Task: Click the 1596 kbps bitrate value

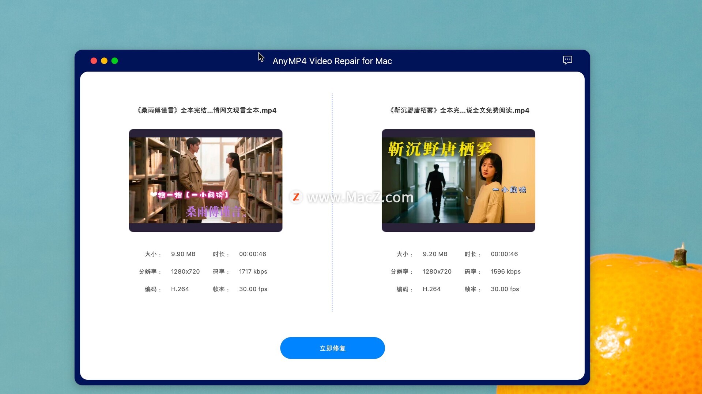Action: point(506,271)
